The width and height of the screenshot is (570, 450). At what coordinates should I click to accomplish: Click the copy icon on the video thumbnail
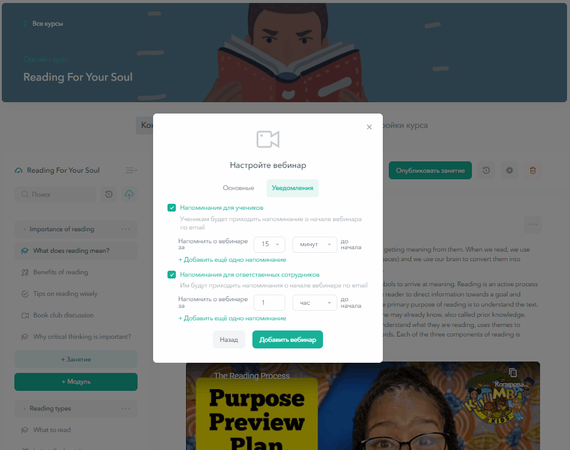click(x=513, y=373)
